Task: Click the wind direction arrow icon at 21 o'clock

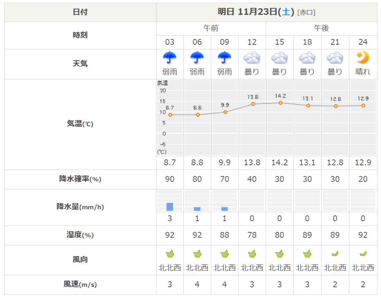Action: click(x=335, y=254)
